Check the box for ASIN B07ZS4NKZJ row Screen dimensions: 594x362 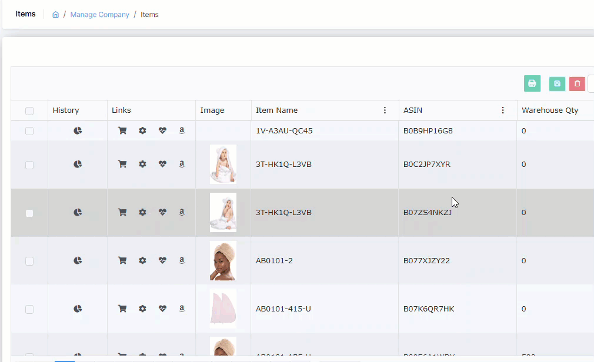coord(29,213)
